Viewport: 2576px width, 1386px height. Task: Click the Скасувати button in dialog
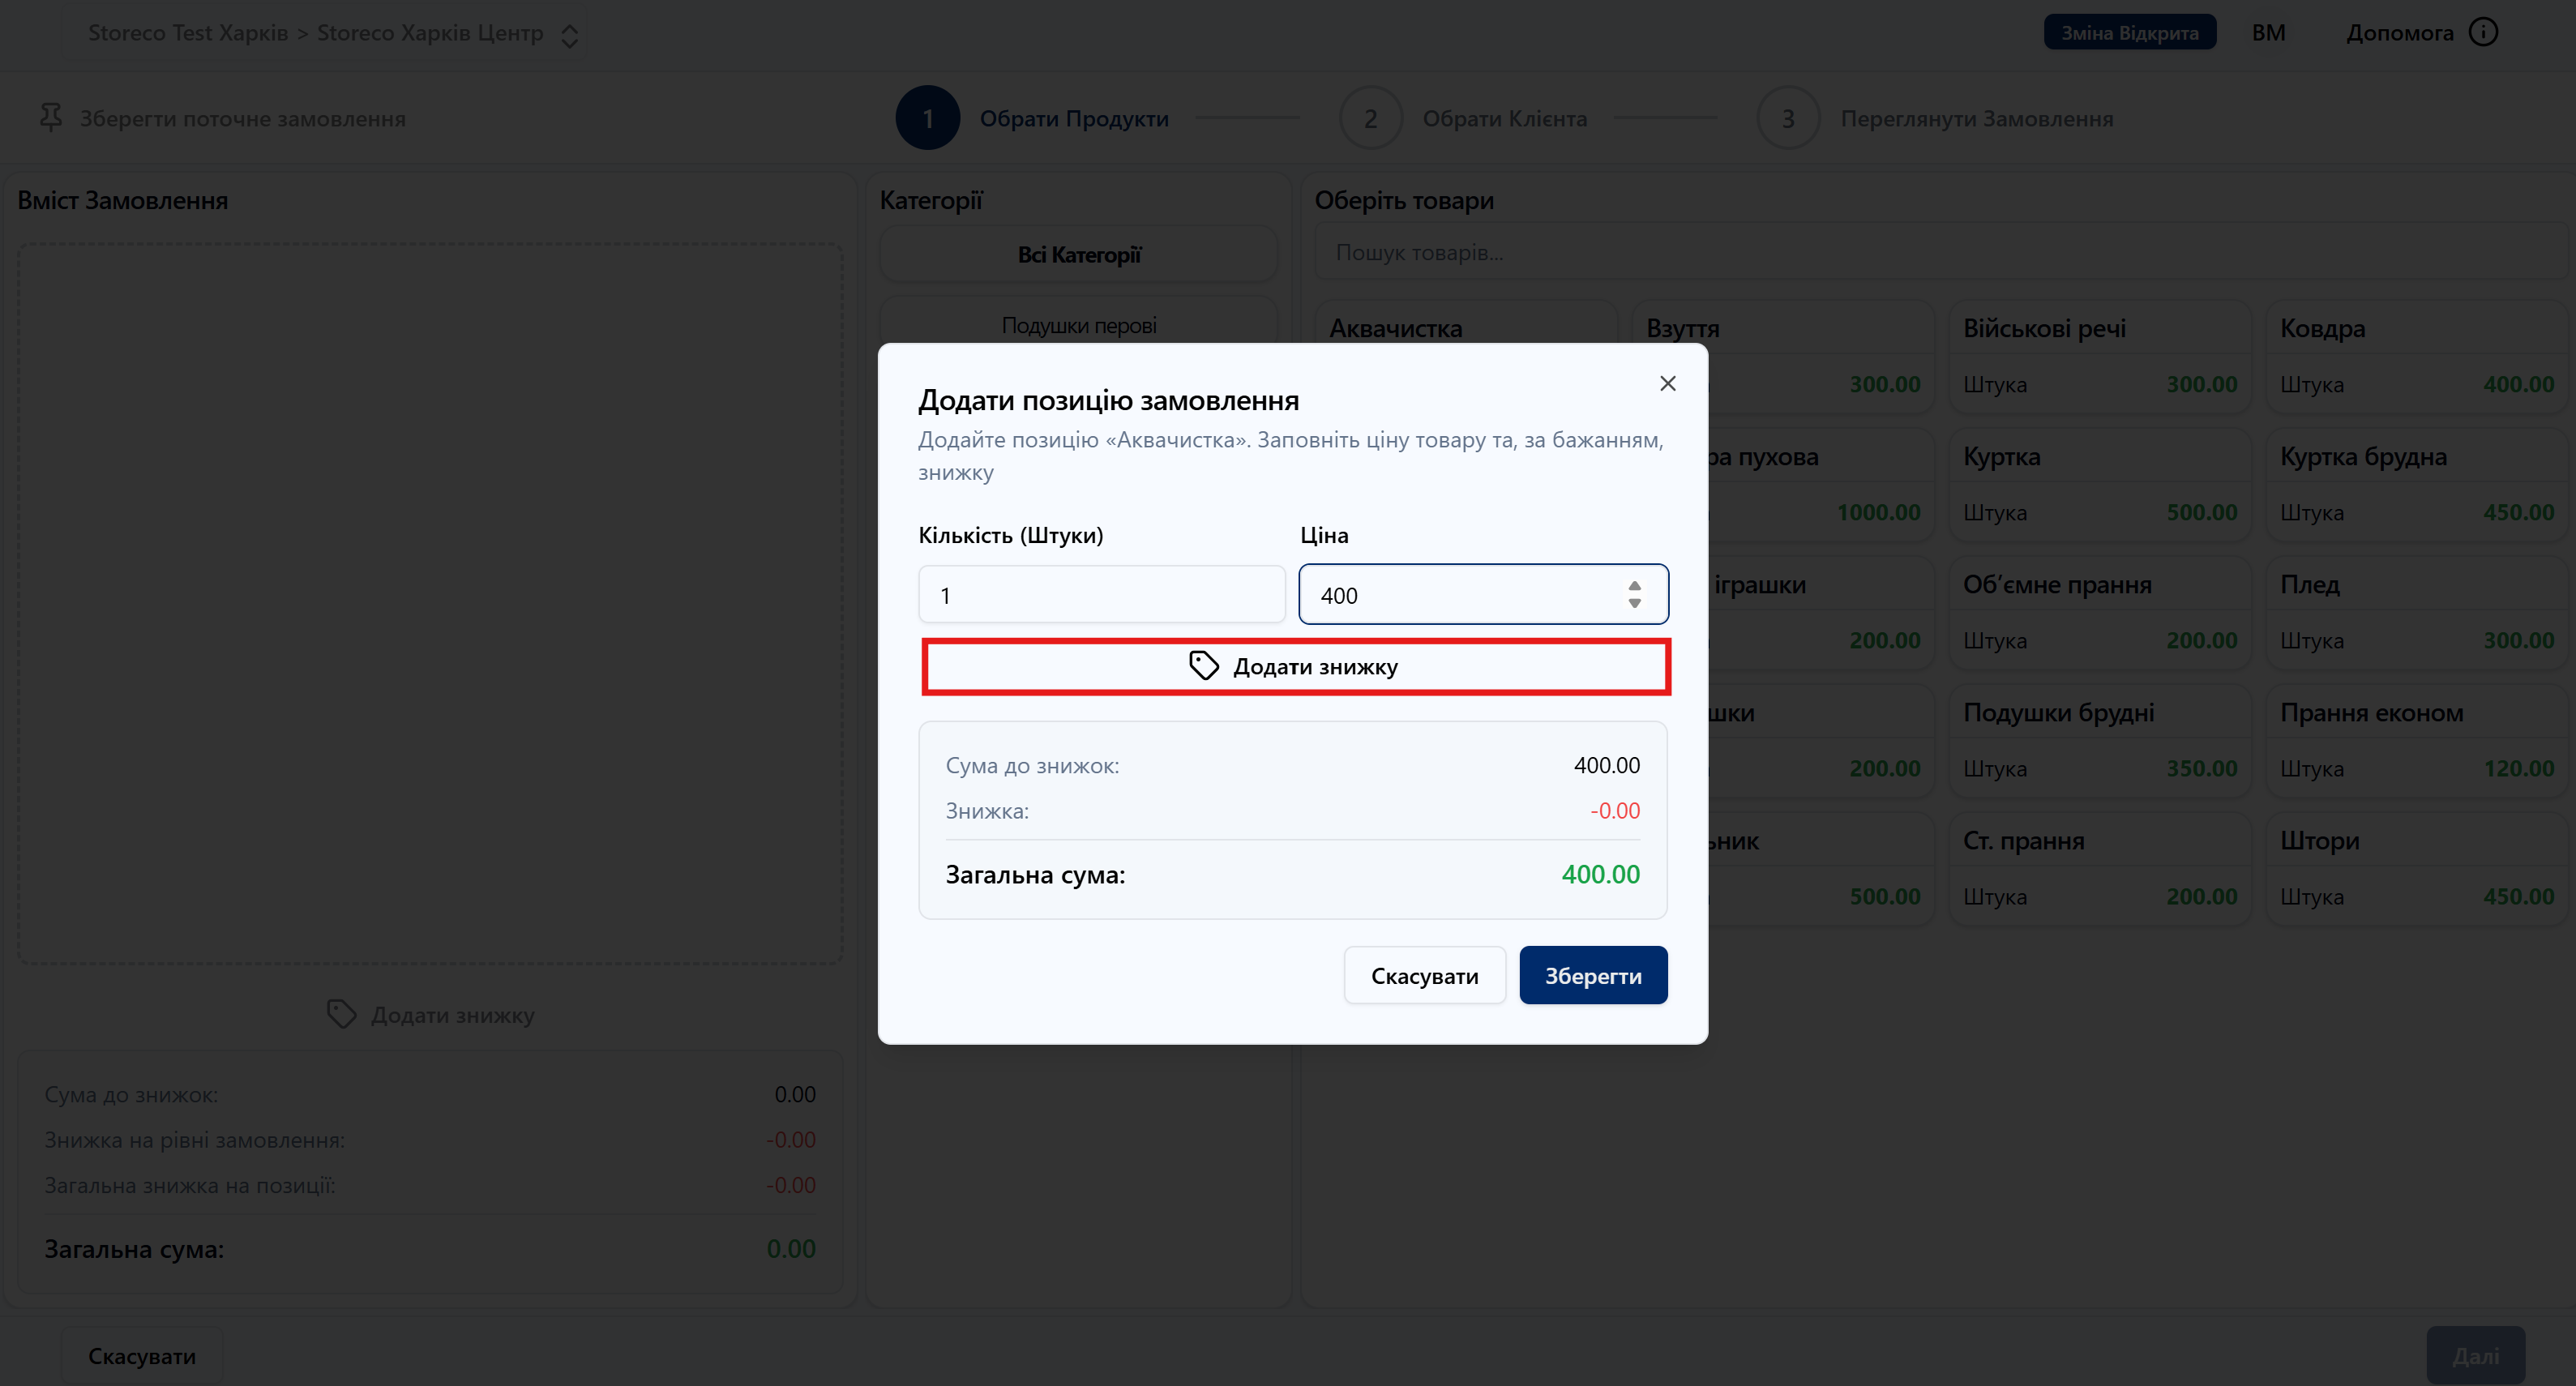(x=1424, y=975)
